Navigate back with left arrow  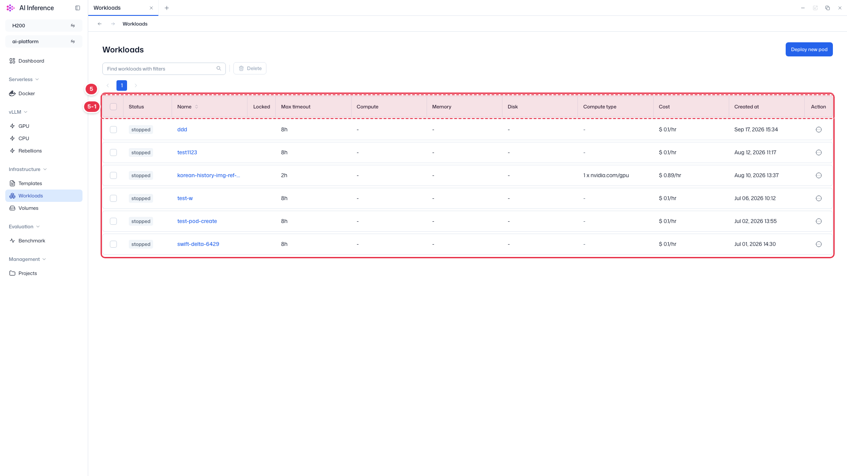click(x=100, y=24)
